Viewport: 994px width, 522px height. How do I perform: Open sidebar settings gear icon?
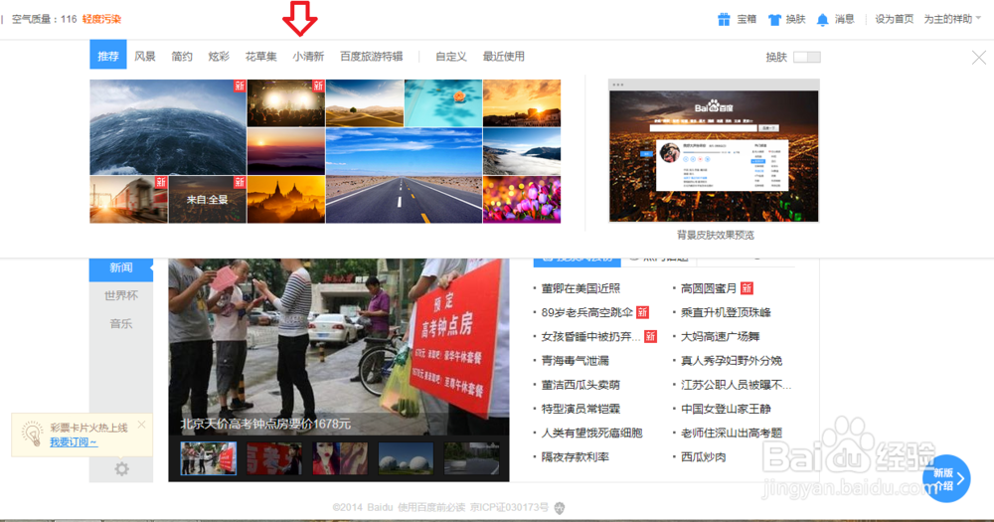coord(121,468)
